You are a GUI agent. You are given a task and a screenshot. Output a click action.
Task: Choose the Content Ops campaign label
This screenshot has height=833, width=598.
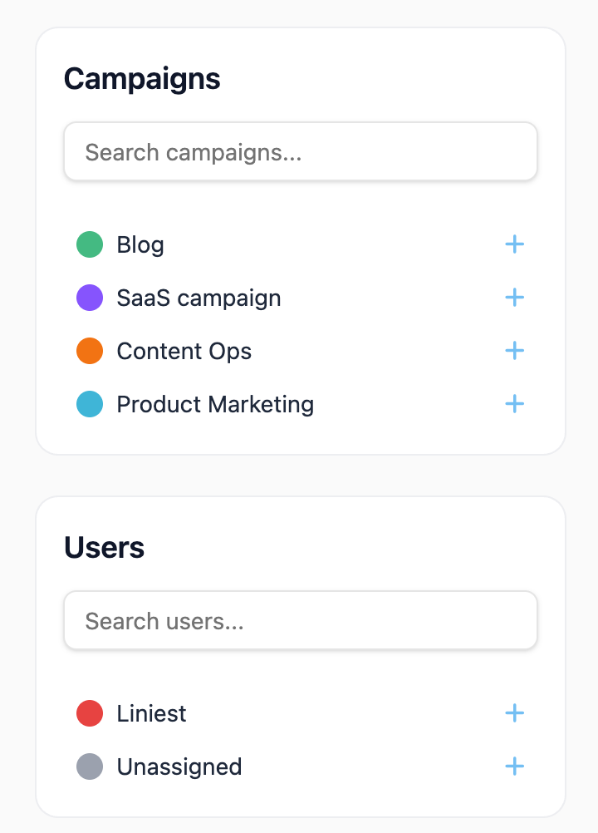pos(184,351)
